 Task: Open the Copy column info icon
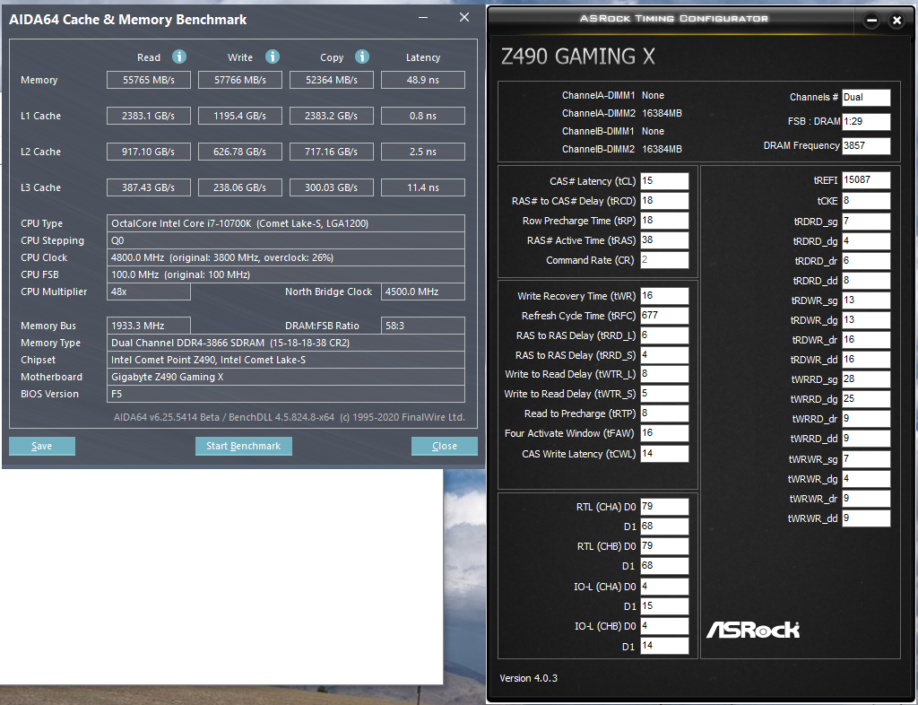tap(362, 57)
